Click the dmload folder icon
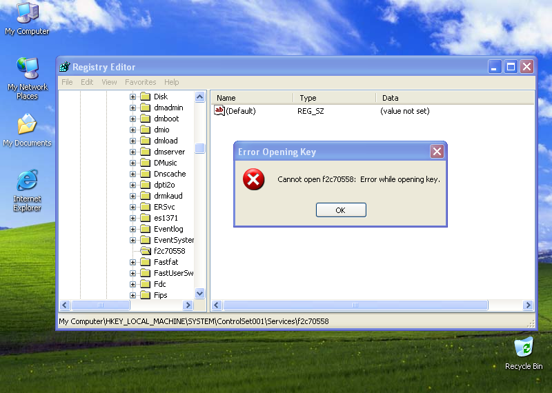The image size is (552, 393). (145, 141)
